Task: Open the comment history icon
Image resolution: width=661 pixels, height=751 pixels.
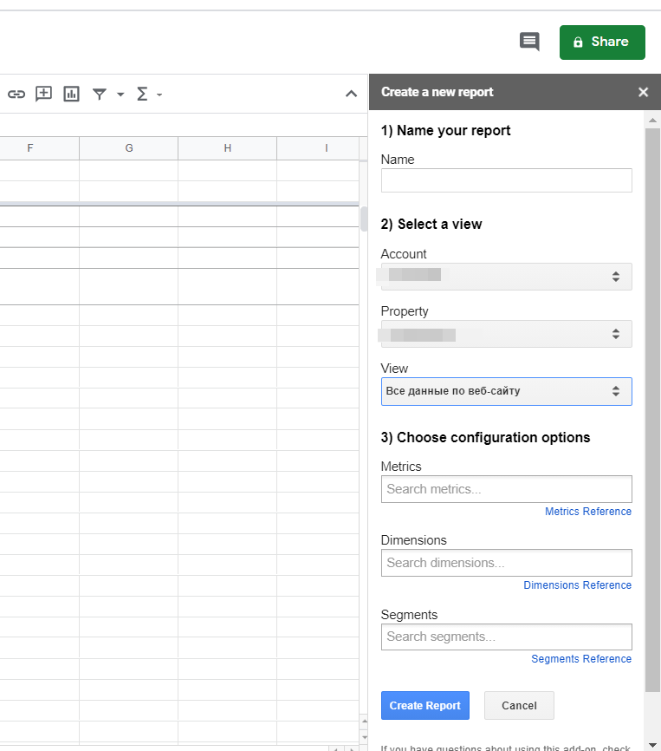Action: click(529, 42)
